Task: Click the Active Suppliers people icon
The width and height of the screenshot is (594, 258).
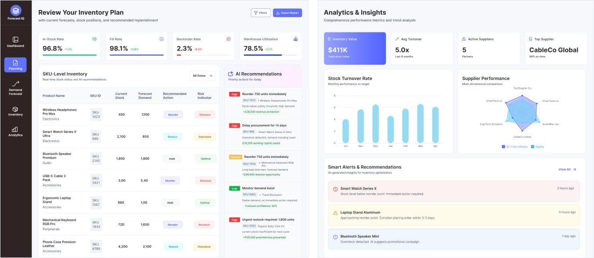Action: [464, 39]
